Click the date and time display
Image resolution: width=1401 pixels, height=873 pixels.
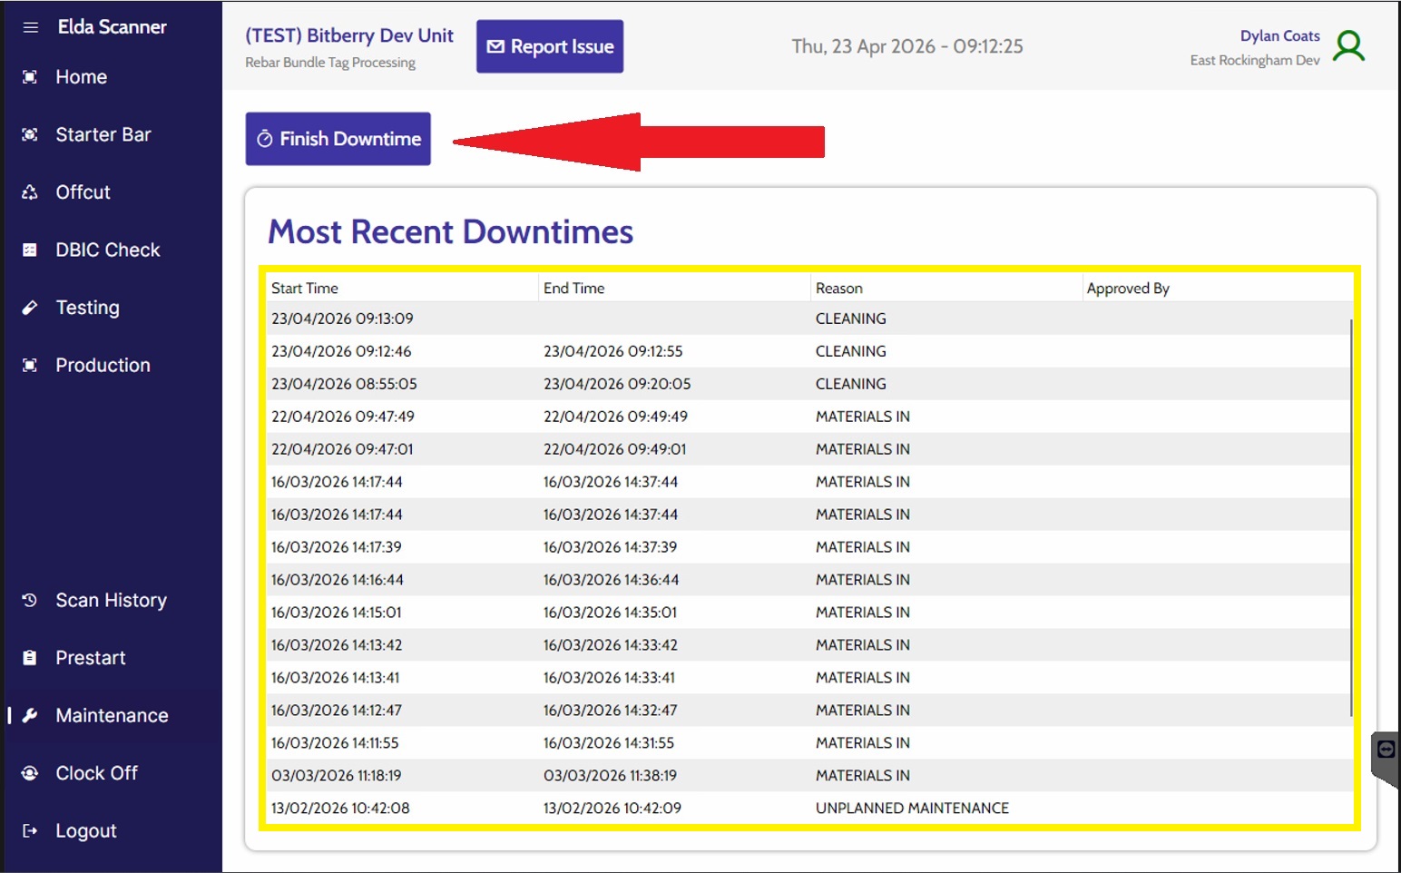tap(907, 46)
